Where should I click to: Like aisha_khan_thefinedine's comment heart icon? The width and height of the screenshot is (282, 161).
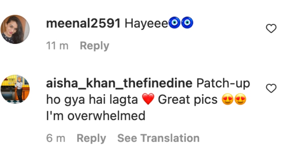271,88
